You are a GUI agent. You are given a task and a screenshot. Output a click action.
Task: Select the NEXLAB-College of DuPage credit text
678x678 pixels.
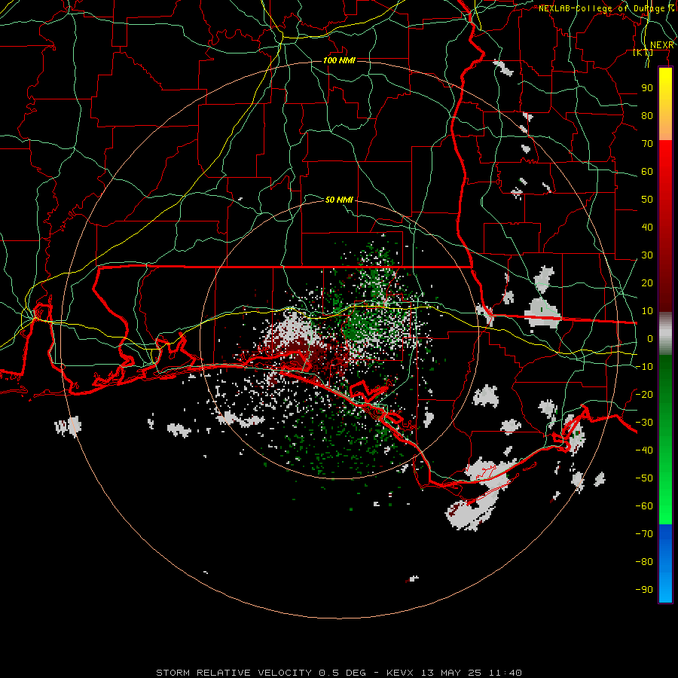point(606,8)
